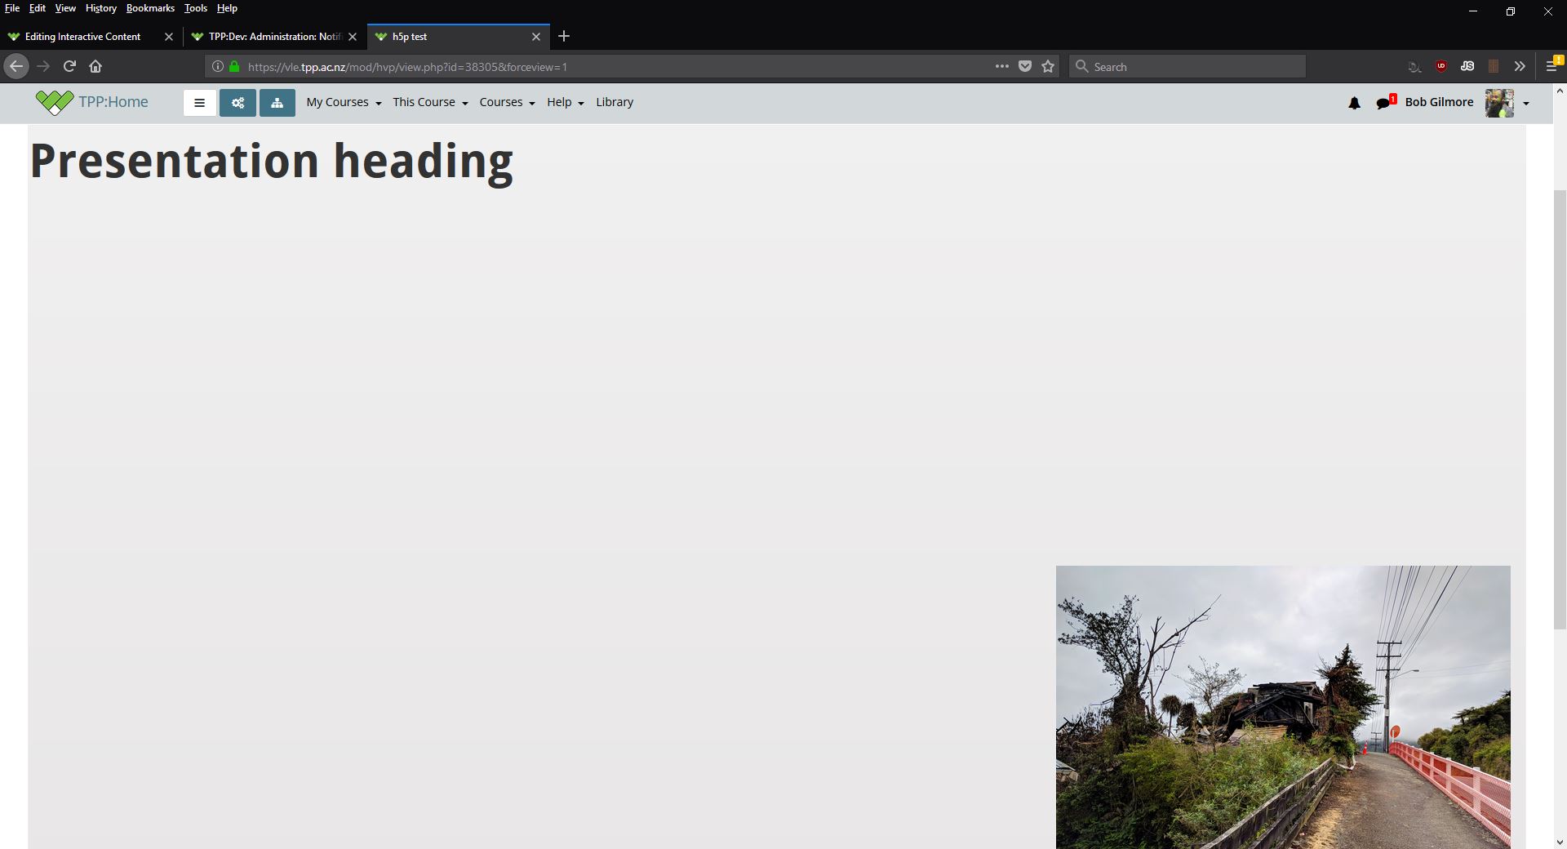Open the Dark Reader extension
The image size is (1567, 849).
(1414, 66)
